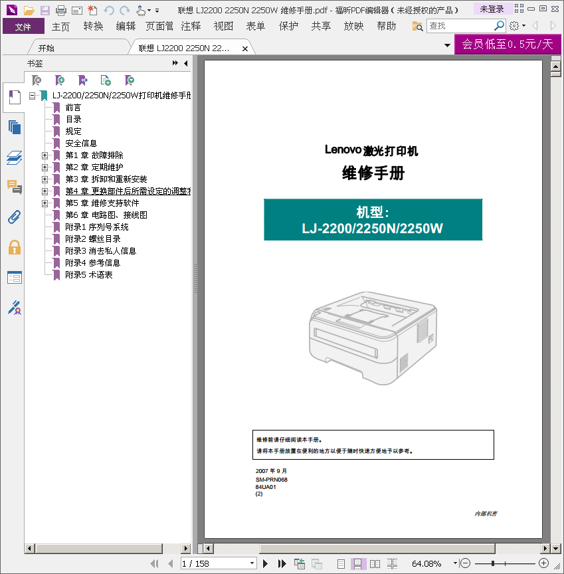The width and height of the screenshot is (564, 574).
Task: Open the Comments panel in the sidebar
Action: coord(15,187)
